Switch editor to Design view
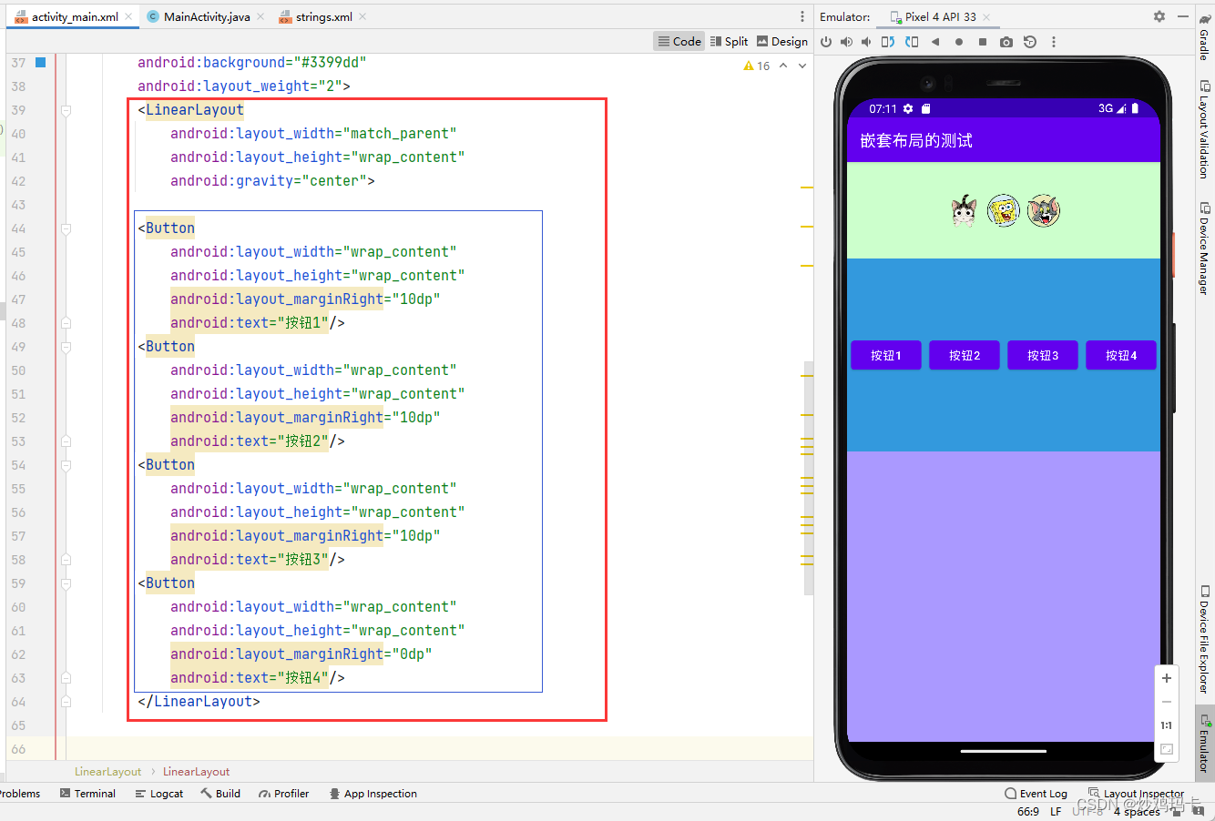This screenshot has height=821, width=1215. 782,41
